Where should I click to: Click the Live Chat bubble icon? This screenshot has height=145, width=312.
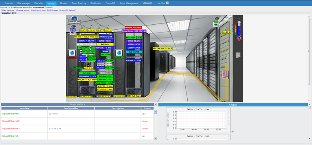tap(167, 3)
